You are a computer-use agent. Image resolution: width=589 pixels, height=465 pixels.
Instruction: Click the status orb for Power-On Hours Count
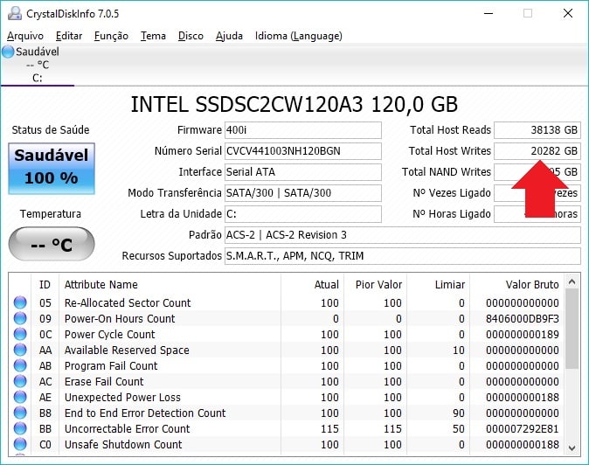point(20,318)
